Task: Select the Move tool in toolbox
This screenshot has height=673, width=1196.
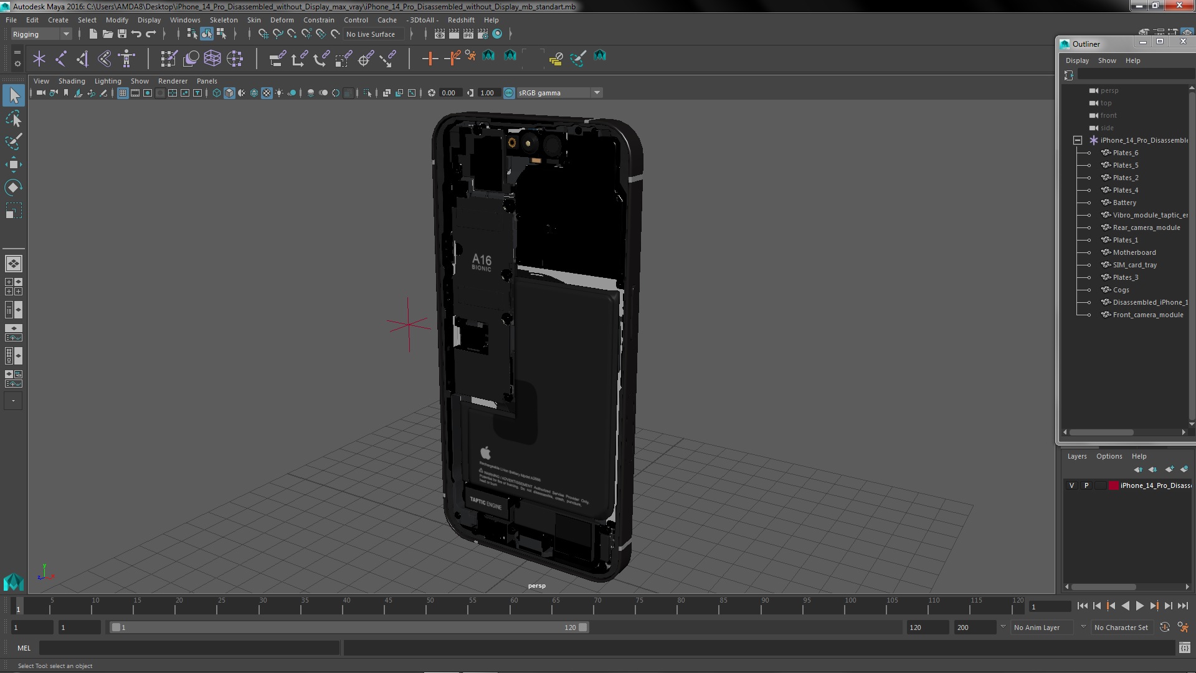Action: pos(13,165)
